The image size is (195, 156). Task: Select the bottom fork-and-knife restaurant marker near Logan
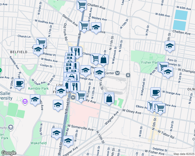click(x=75, y=87)
